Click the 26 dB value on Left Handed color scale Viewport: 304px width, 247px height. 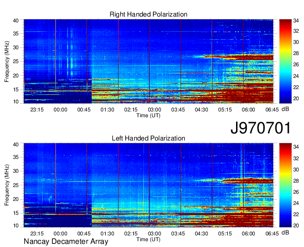(296, 192)
